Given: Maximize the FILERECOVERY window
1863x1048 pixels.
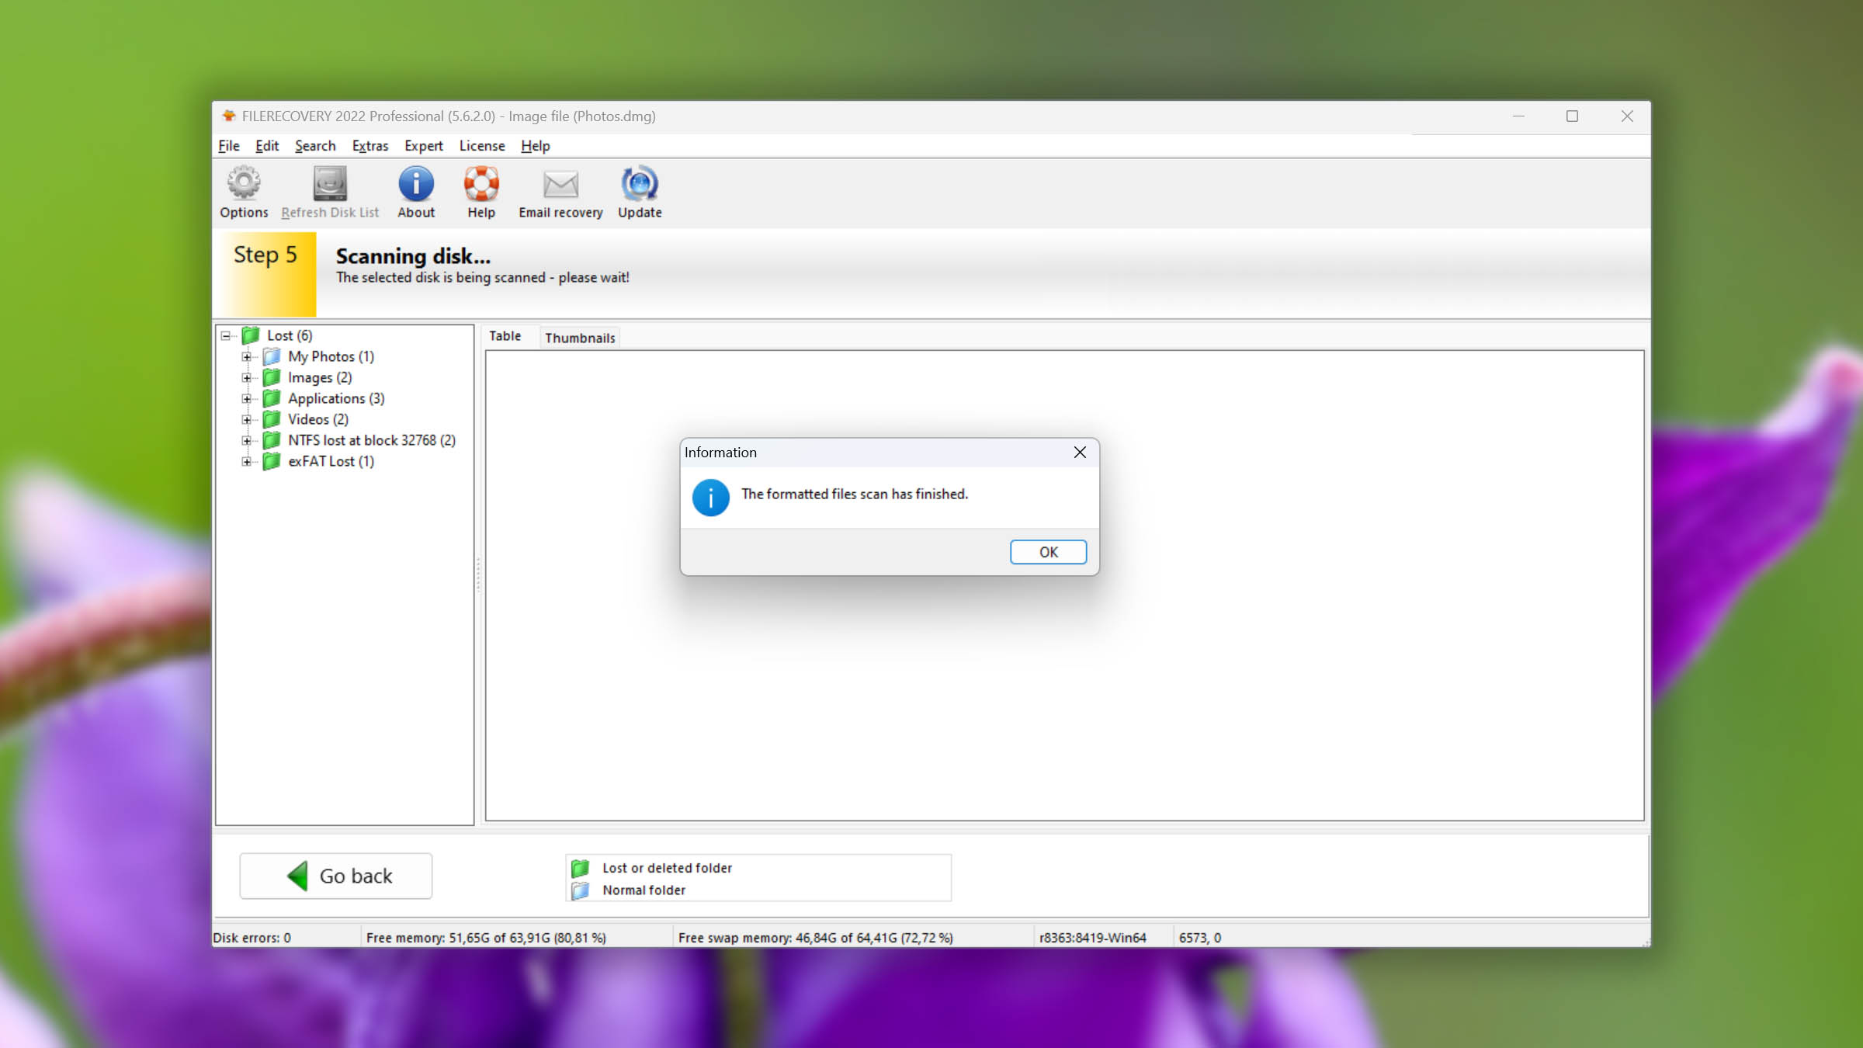Looking at the screenshot, I should coord(1572,116).
